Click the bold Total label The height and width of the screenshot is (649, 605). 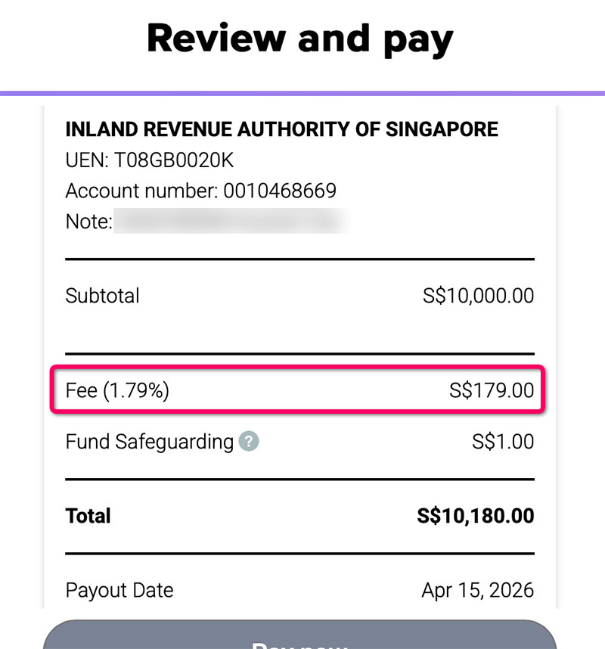click(x=88, y=516)
